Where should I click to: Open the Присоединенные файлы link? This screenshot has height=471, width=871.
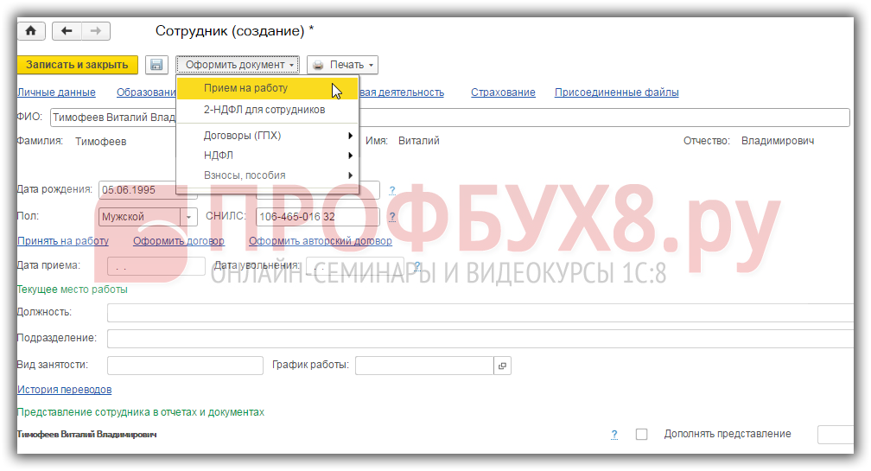616,92
